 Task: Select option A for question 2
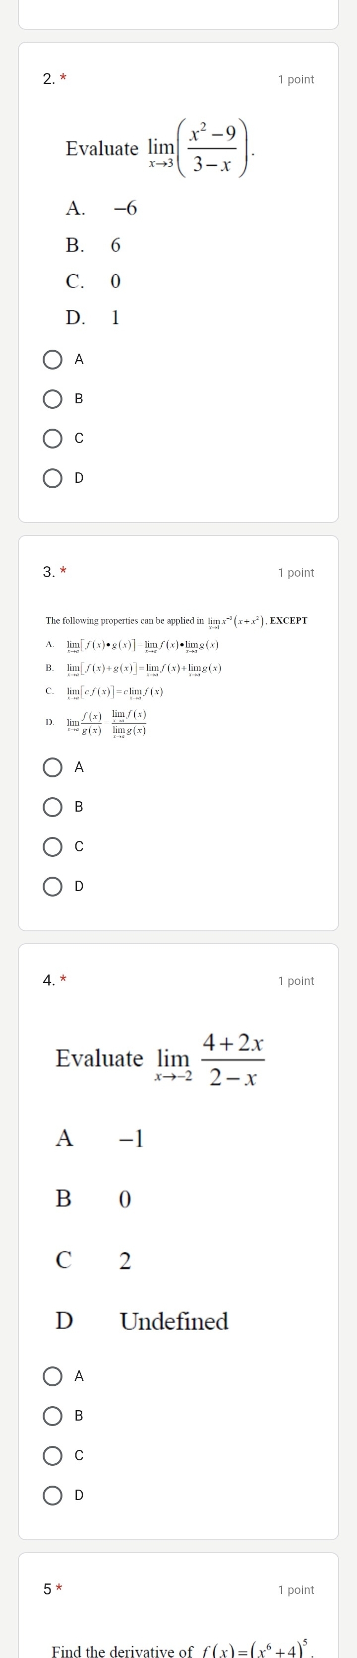pyautogui.click(x=53, y=359)
